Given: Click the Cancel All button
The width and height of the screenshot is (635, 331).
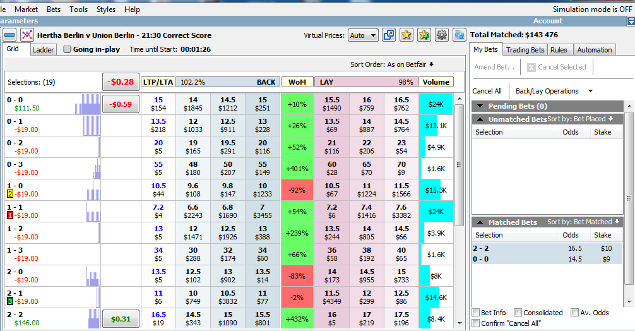Looking at the screenshot, I should [487, 91].
